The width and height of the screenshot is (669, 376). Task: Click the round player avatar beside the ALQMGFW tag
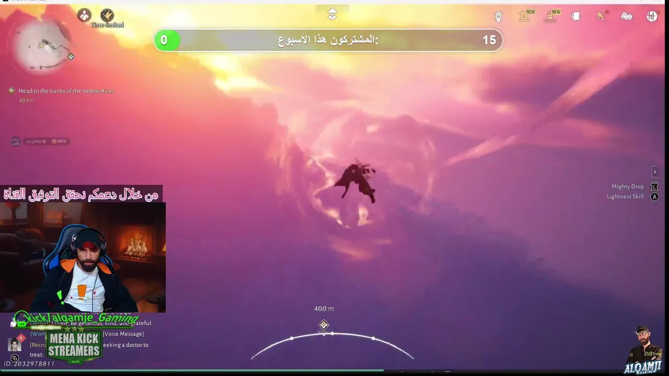point(16,141)
